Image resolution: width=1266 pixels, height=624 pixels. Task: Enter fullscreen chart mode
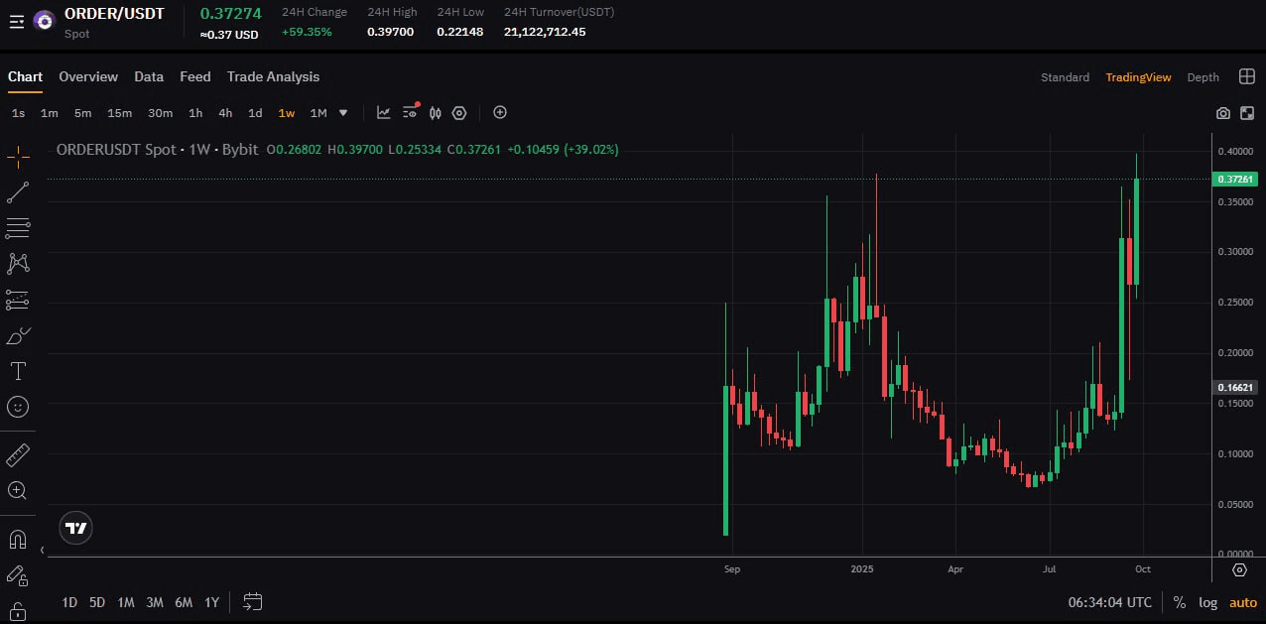[x=1246, y=113]
